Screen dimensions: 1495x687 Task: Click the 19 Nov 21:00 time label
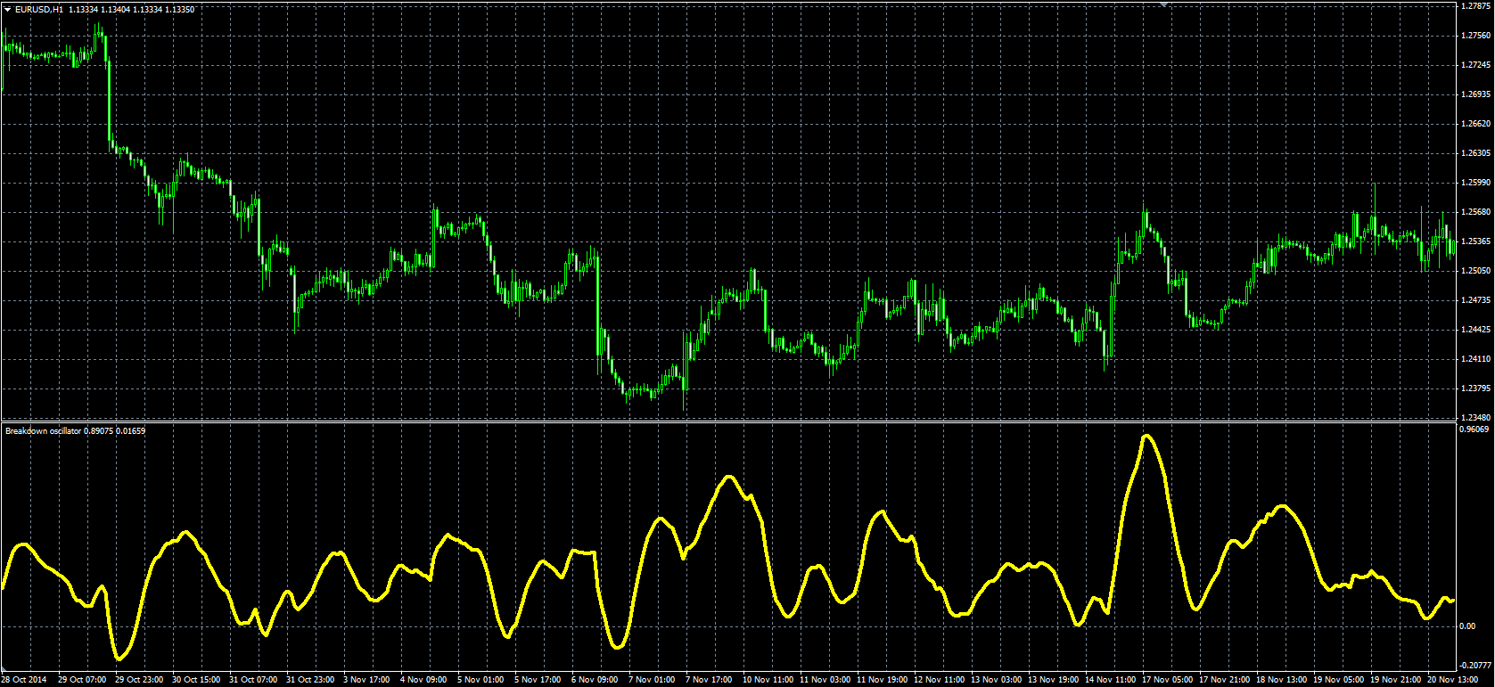coord(1396,680)
